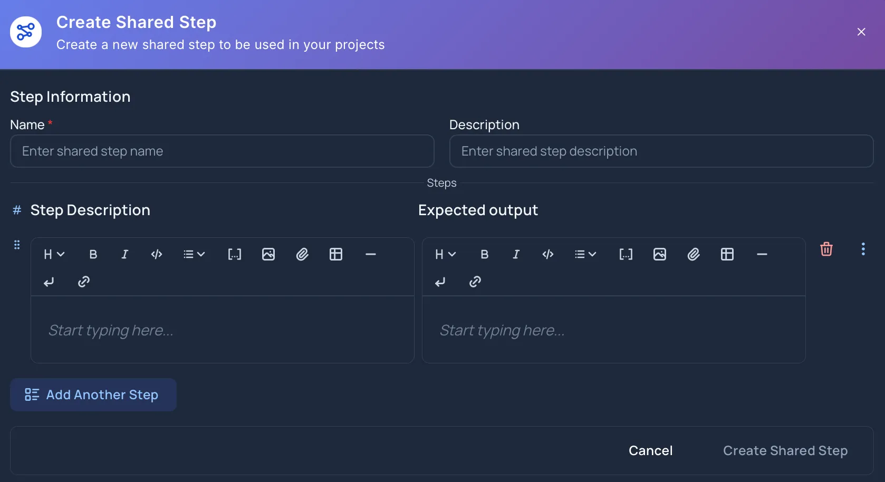The width and height of the screenshot is (885, 482).
Task: Insert bracket placeholder in Step Description editor
Action: 235,254
